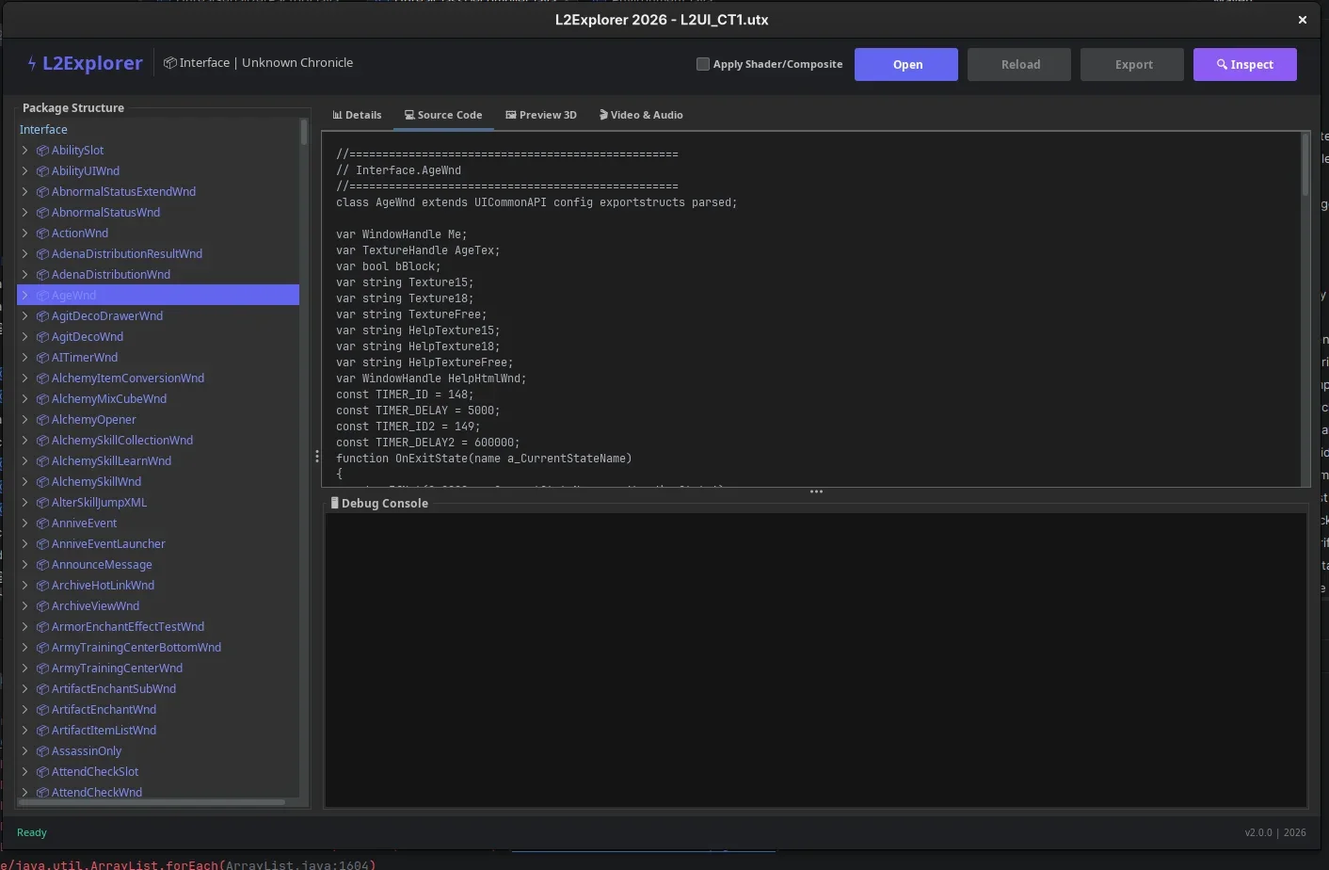Click the package icon beside AlchemySkillLearnWnd

pos(42,461)
